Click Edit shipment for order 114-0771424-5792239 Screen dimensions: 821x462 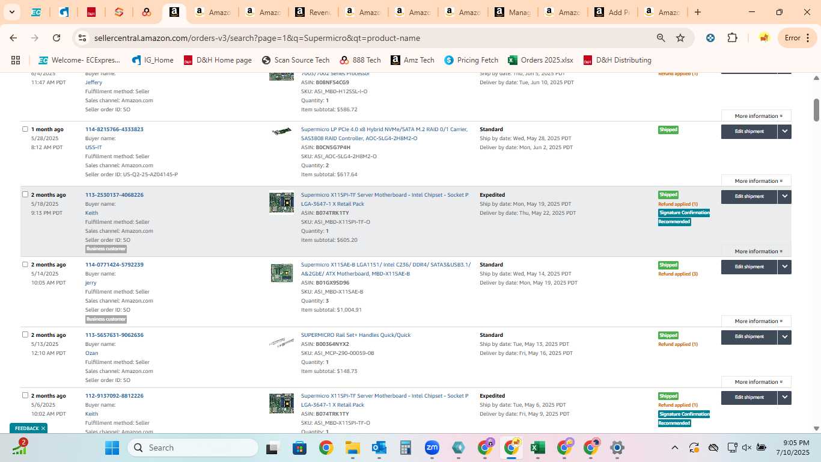[x=749, y=266]
